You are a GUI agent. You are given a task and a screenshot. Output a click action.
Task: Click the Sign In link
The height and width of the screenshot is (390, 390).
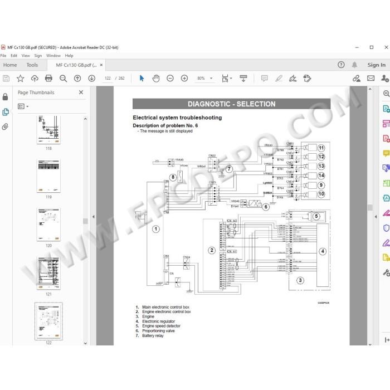pos(376,65)
